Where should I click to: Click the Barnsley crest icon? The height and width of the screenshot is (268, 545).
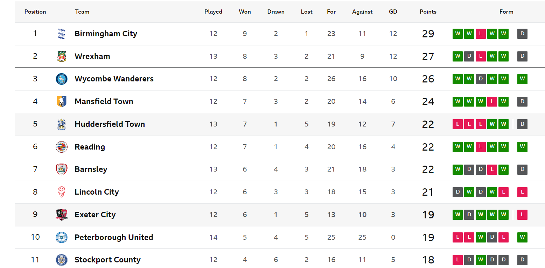tap(62, 169)
